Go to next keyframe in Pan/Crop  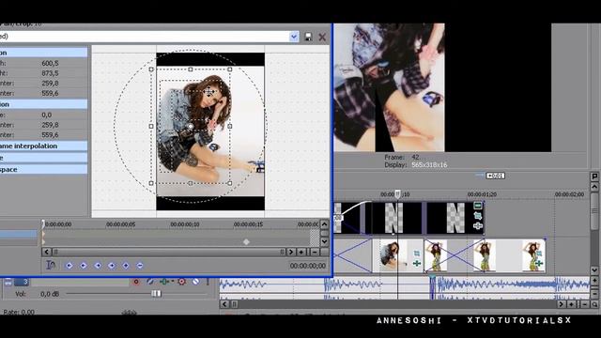coord(98,265)
